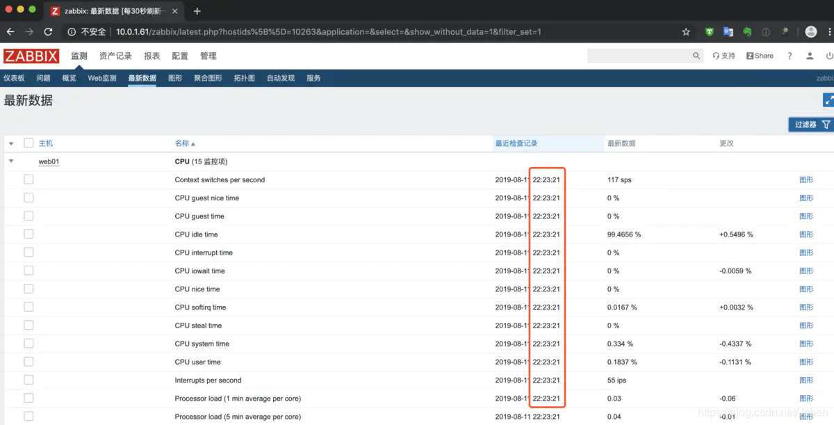Click the extension icon left of Chrome avatar
This screenshot has height=425, width=834.
785,32
